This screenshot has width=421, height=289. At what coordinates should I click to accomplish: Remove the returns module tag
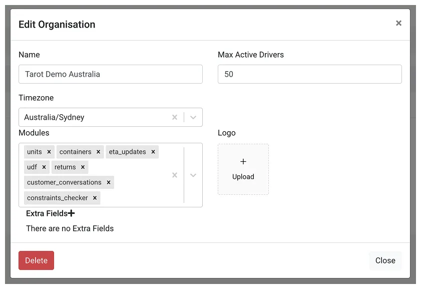click(83, 167)
